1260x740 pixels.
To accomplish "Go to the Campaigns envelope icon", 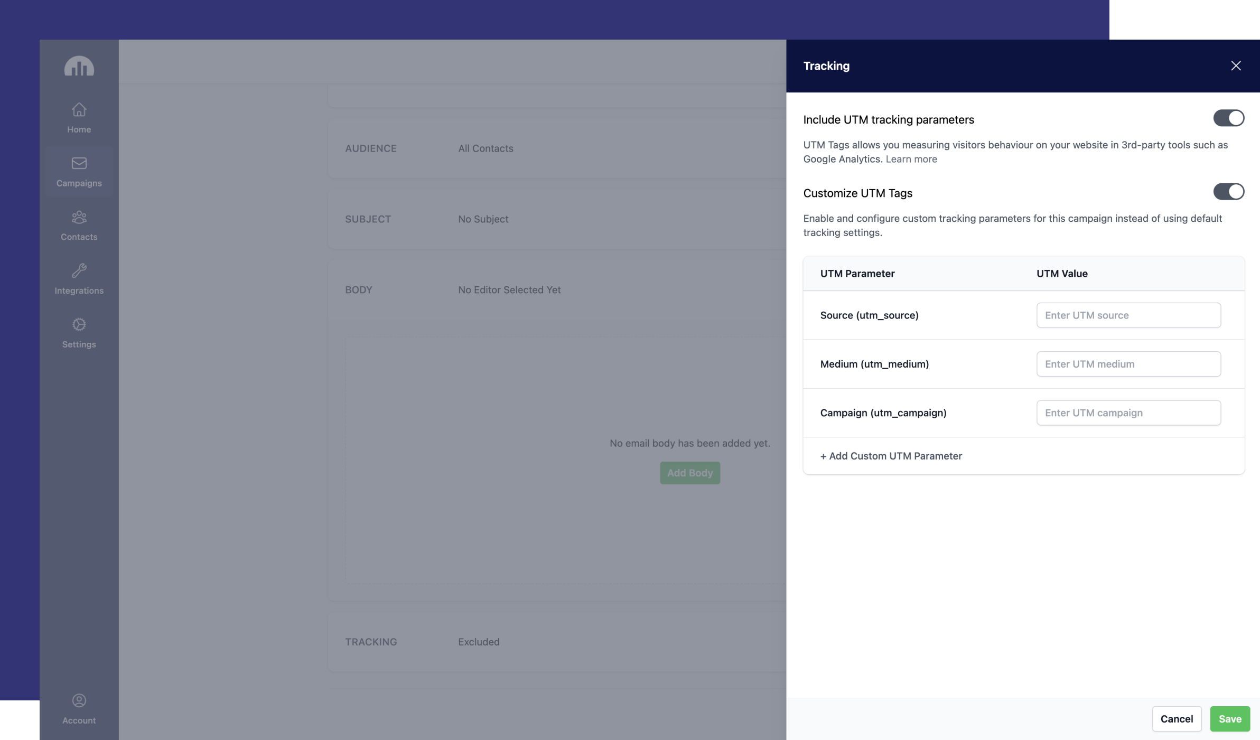I will click(x=79, y=163).
